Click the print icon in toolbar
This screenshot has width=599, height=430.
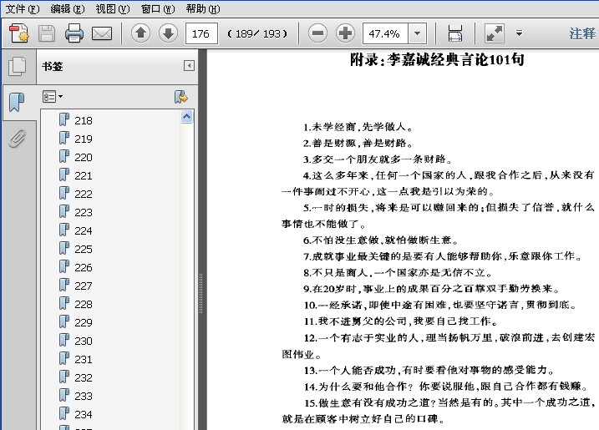(74, 33)
